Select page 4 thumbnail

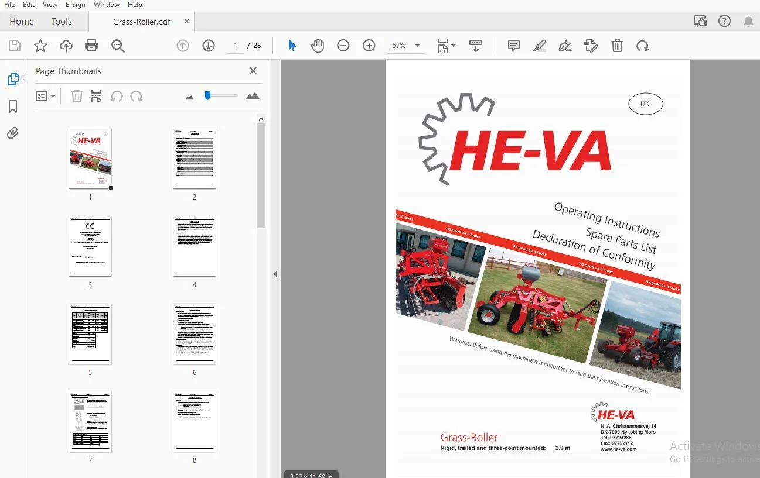point(195,246)
